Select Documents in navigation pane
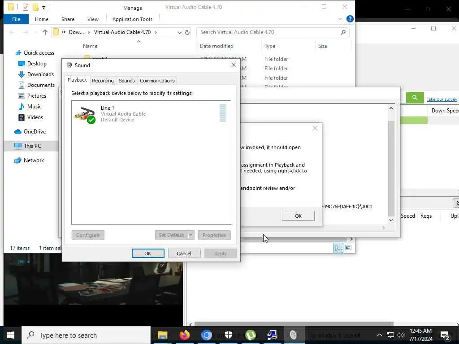 pos(36,85)
